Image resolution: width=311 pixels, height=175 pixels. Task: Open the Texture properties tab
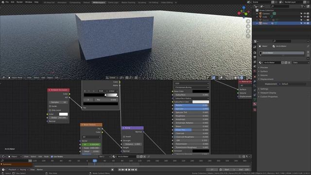click(x=255, y=110)
